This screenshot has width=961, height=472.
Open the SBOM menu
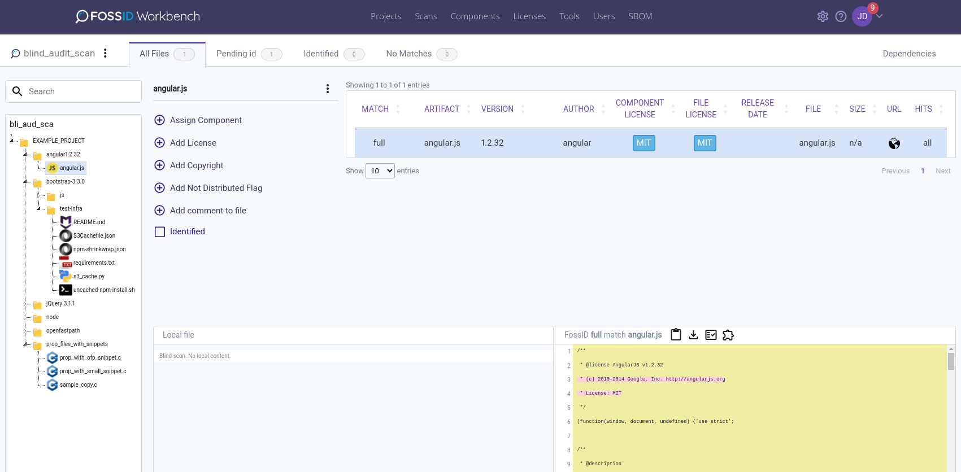click(640, 16)
